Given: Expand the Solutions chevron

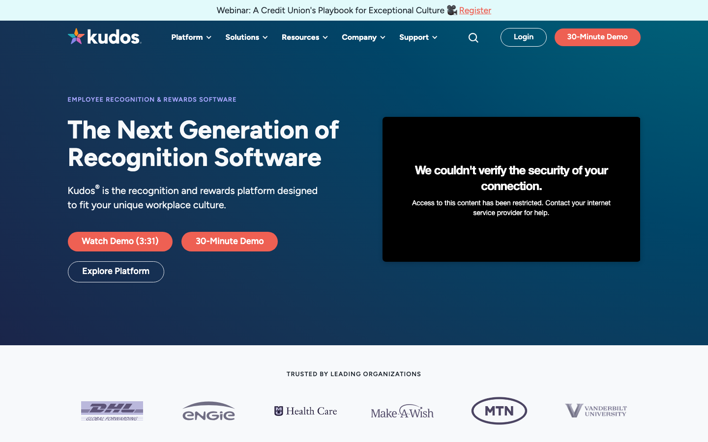Looking at the screenshot, I should pyautogui.click(x=265, y=38).
